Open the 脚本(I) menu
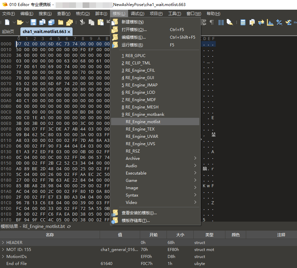 101,14
